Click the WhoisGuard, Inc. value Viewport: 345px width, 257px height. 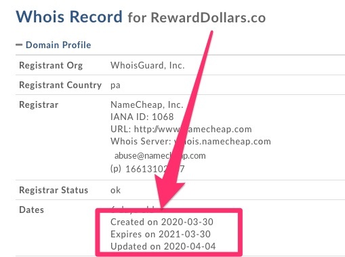148,65
